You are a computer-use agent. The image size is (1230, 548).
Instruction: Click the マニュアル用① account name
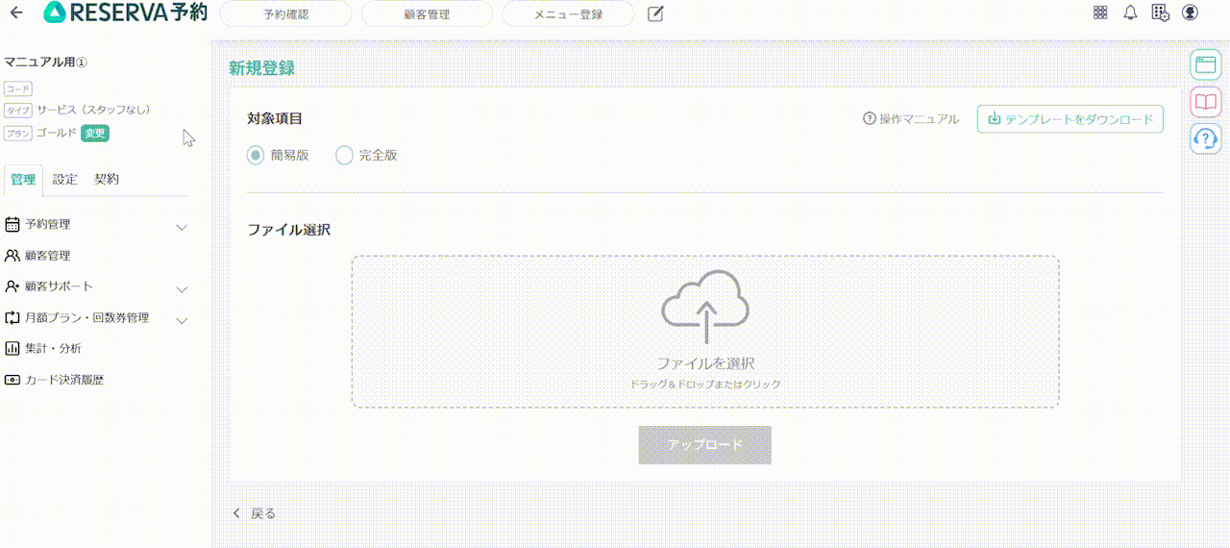pyautogui.click(x=46, y=62)
